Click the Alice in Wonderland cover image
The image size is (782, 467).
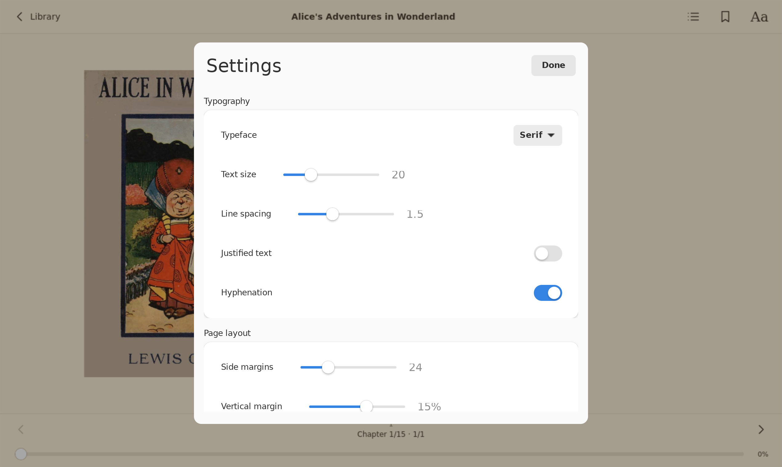(139, 223)
